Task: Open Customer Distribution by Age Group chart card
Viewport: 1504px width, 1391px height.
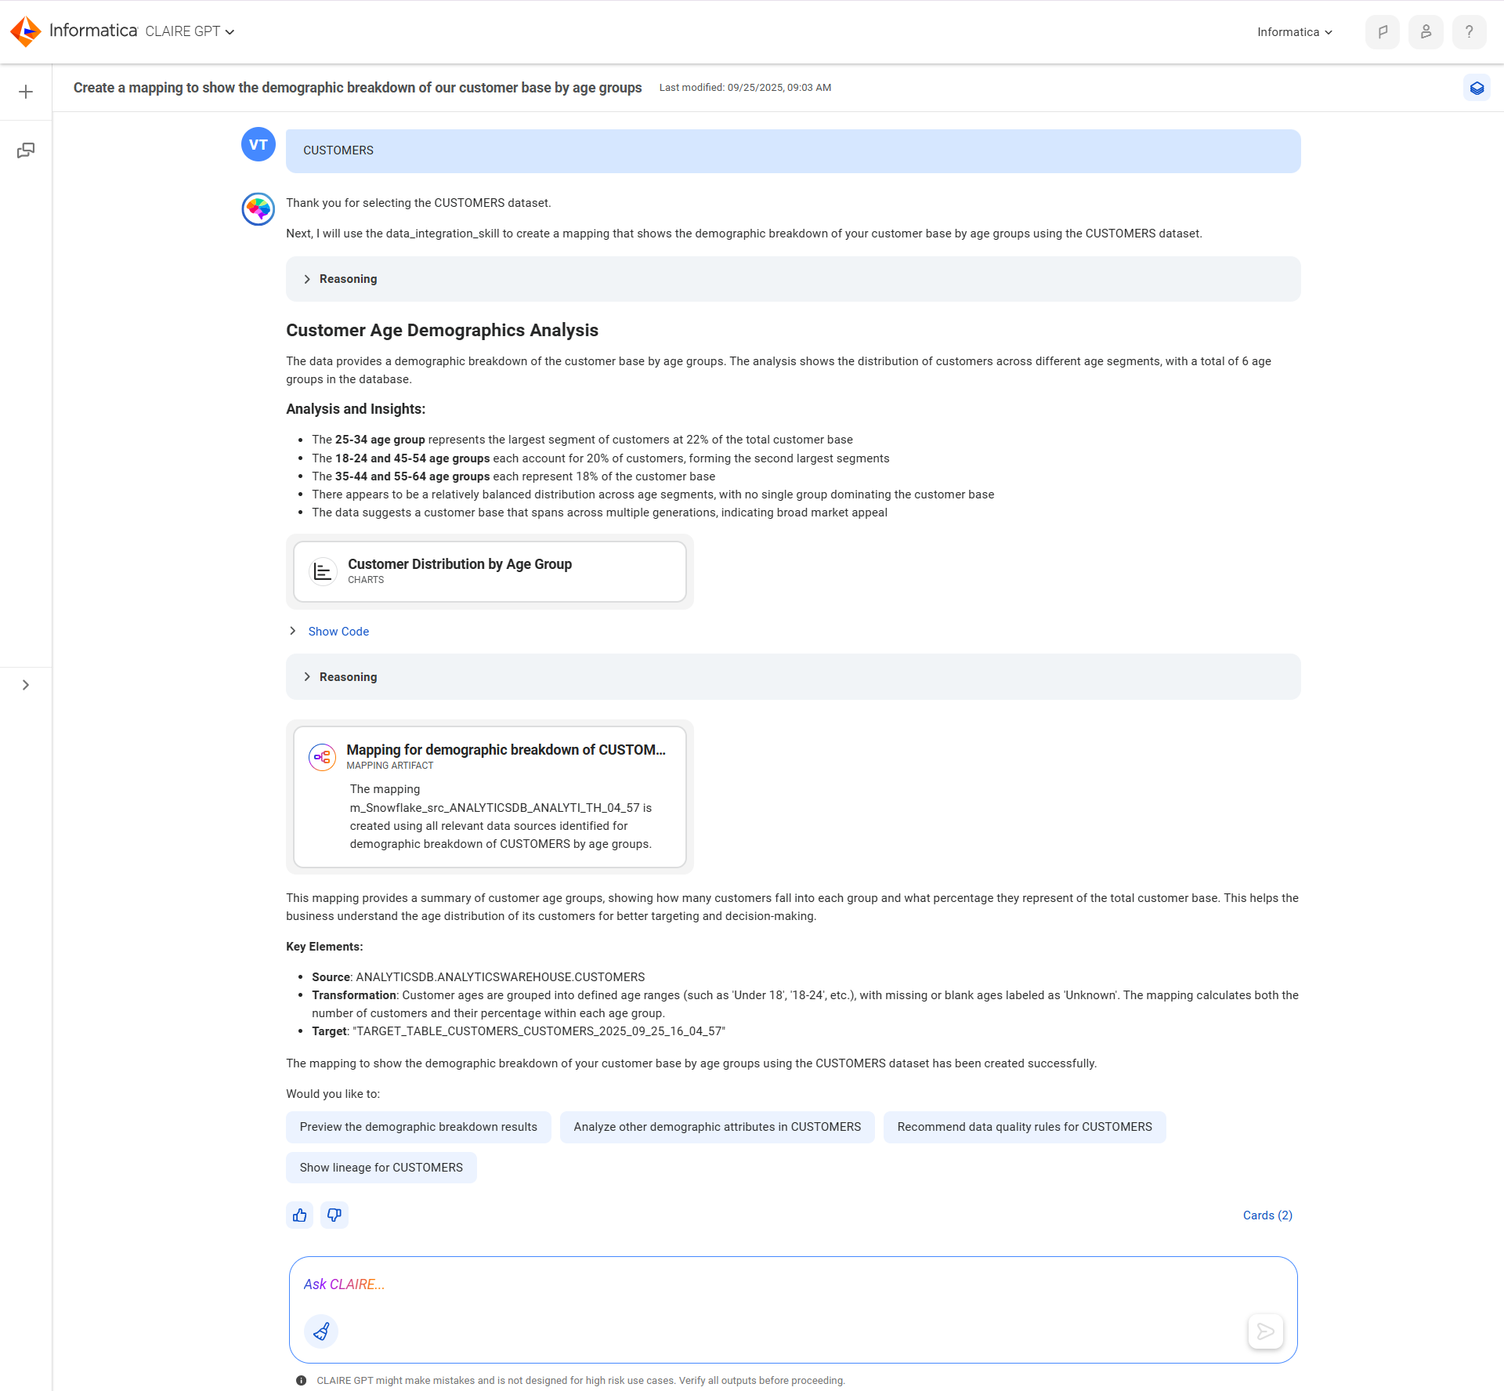Action: [490, 571]
